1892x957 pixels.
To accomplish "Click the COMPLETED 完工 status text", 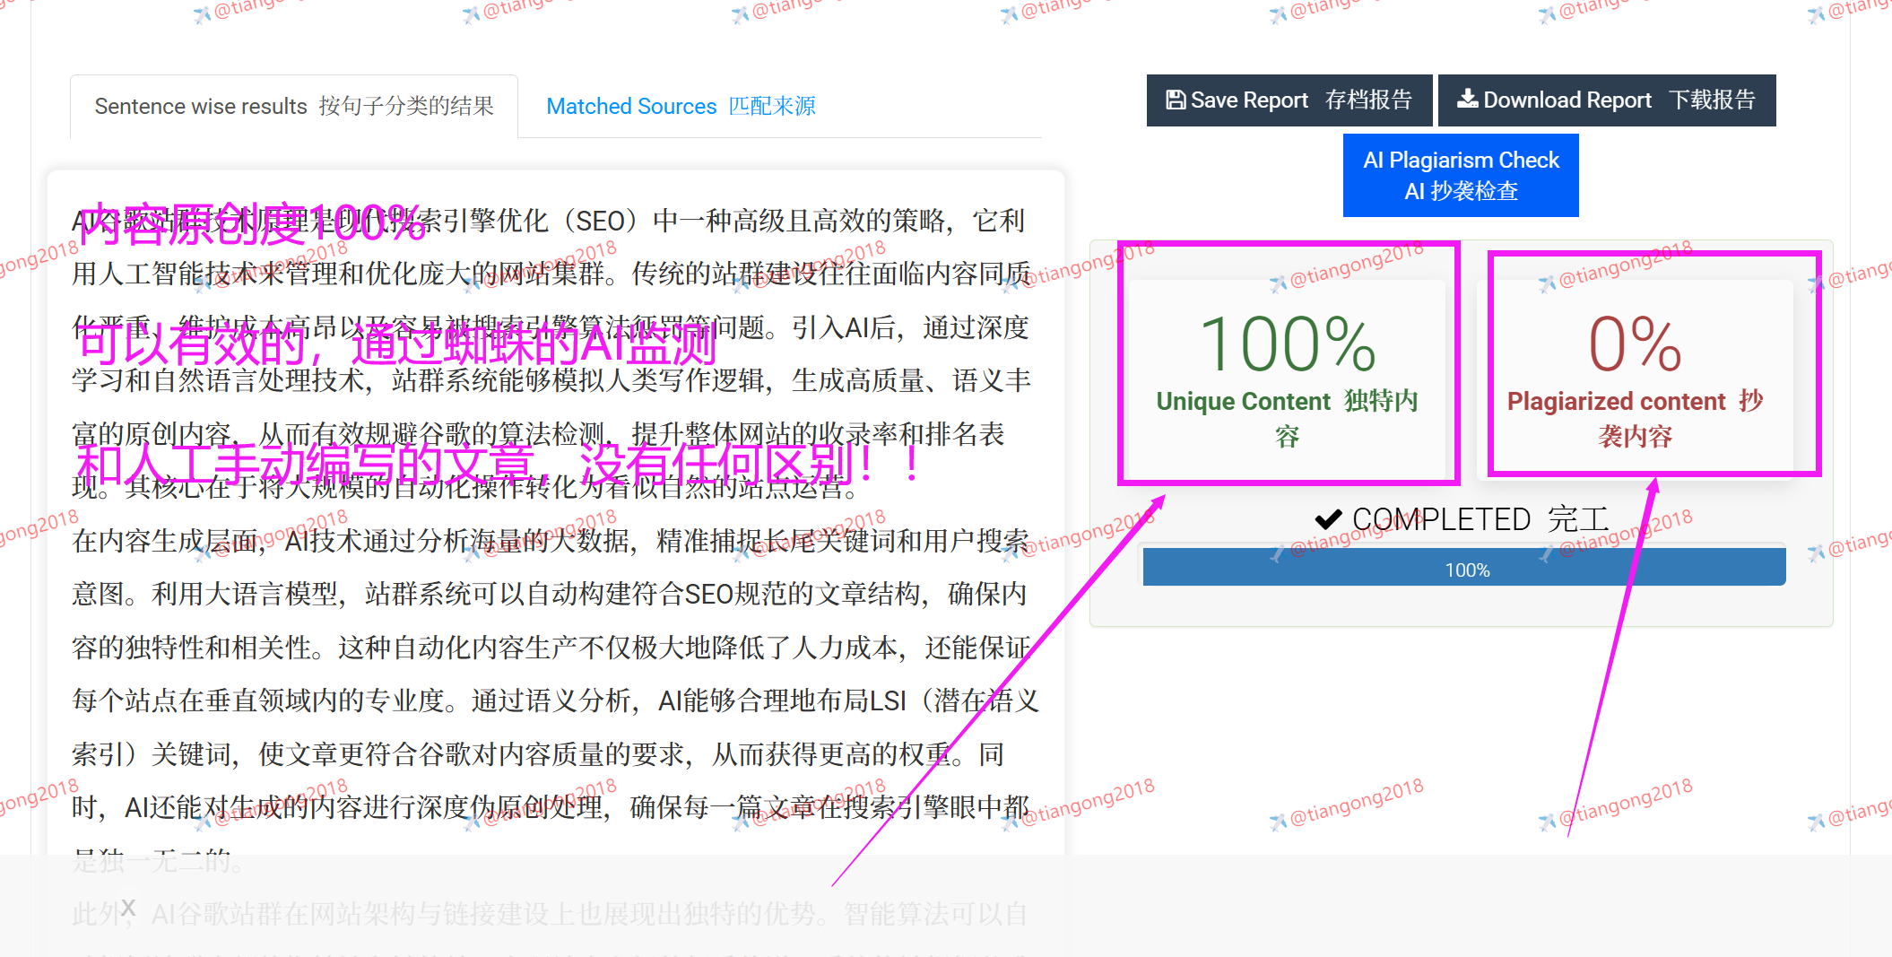I will [1480, 519].
